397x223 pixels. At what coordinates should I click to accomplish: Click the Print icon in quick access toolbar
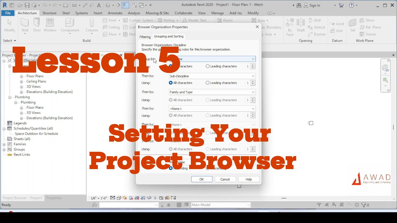click(65, 5)
